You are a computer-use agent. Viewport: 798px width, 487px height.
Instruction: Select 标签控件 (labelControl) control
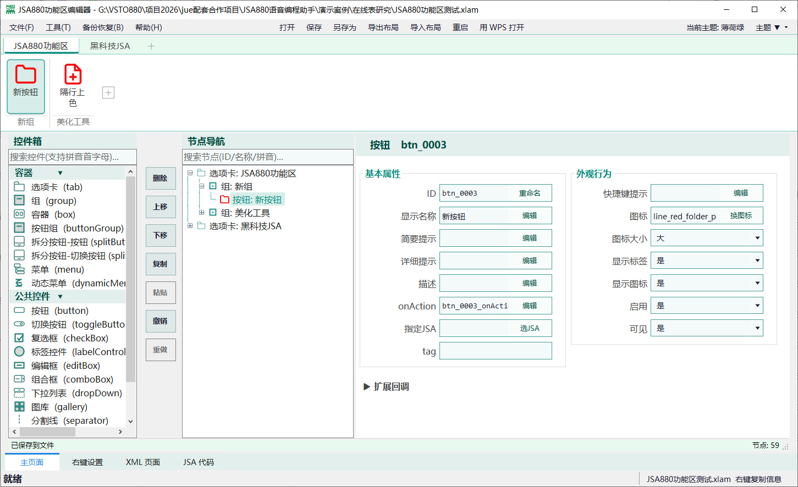pos(69,352)
